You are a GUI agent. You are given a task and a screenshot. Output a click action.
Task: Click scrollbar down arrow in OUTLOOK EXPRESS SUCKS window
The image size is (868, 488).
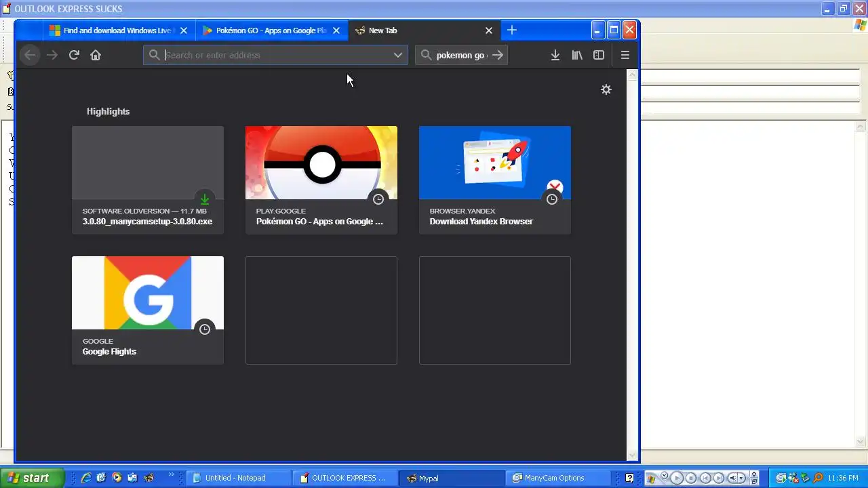coord(861,442)
